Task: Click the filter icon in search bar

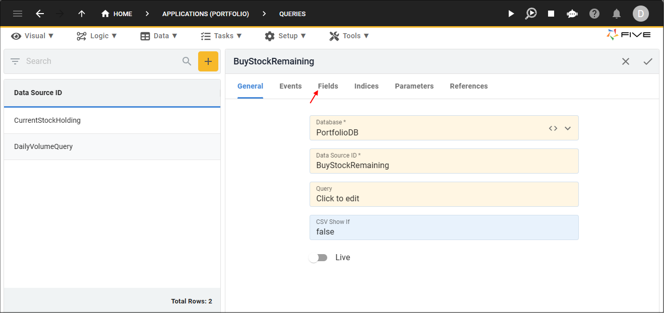Action: click(x=15, y=61)
